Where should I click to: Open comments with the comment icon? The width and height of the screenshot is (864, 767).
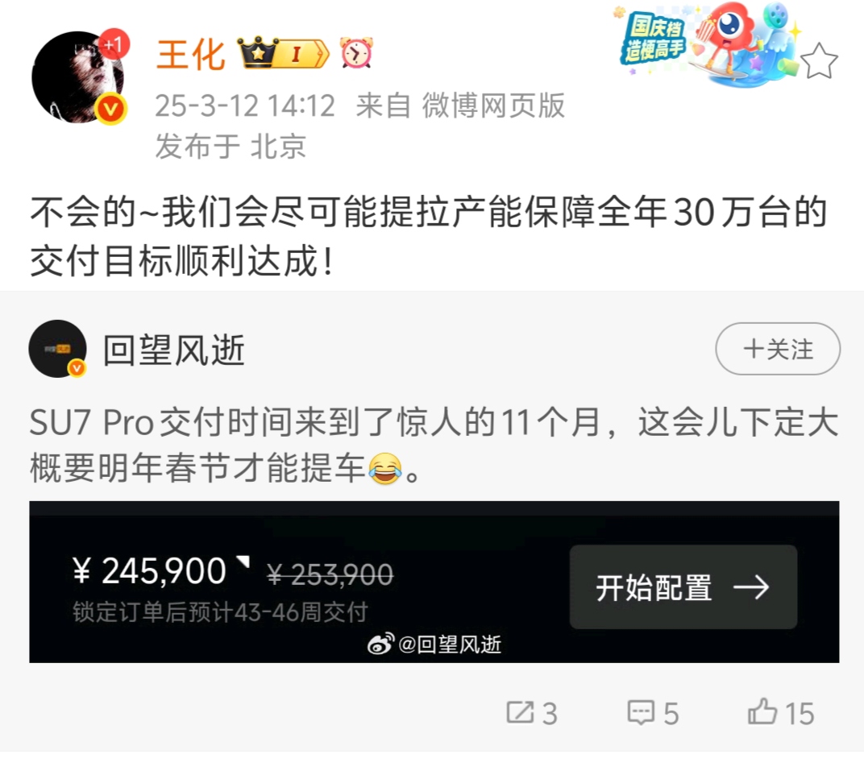coord(652,712)
